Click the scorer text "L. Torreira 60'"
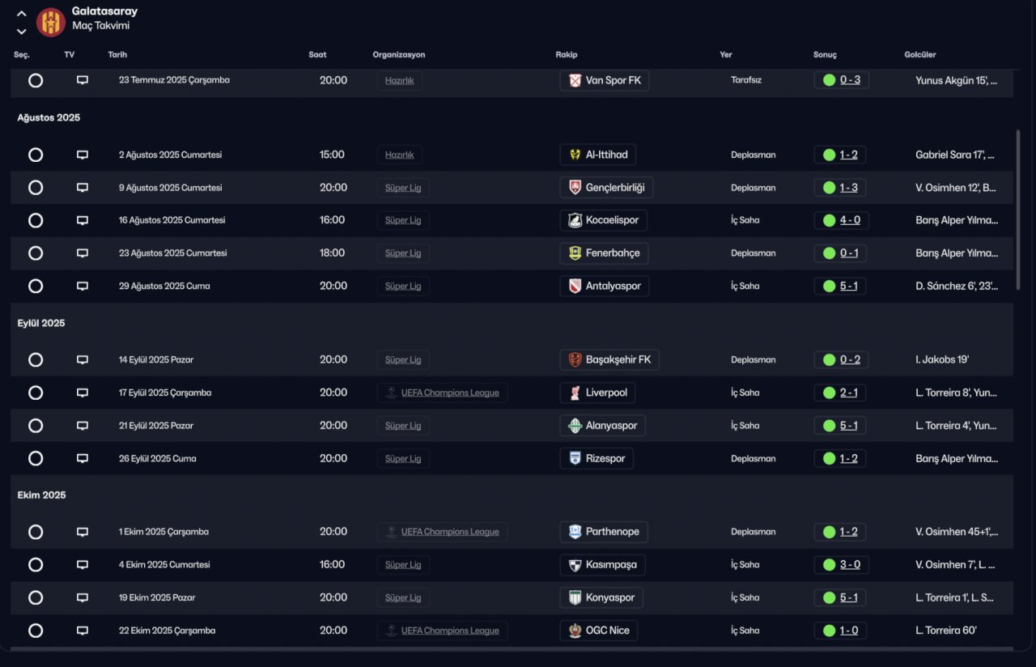 (946, 631)
